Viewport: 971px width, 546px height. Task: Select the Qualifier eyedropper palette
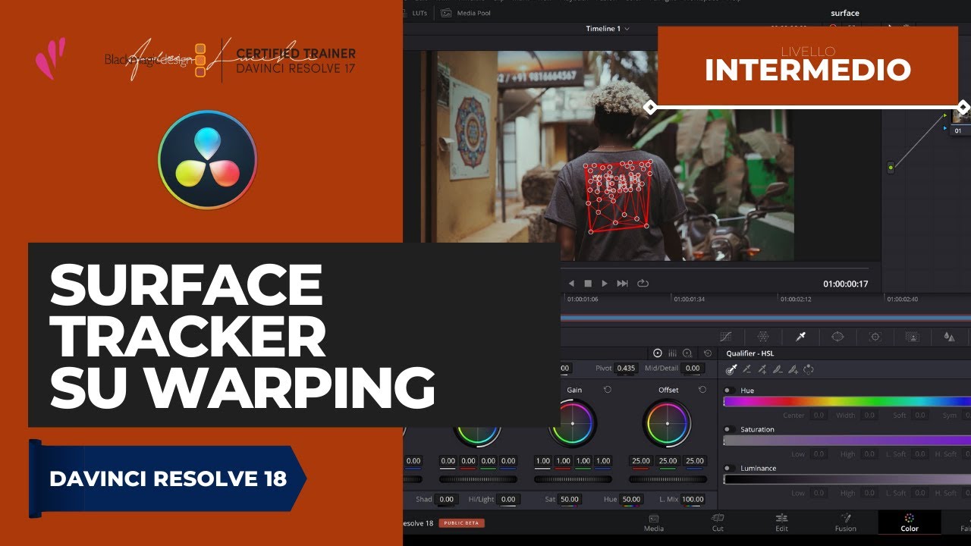(x=800, y=337)
